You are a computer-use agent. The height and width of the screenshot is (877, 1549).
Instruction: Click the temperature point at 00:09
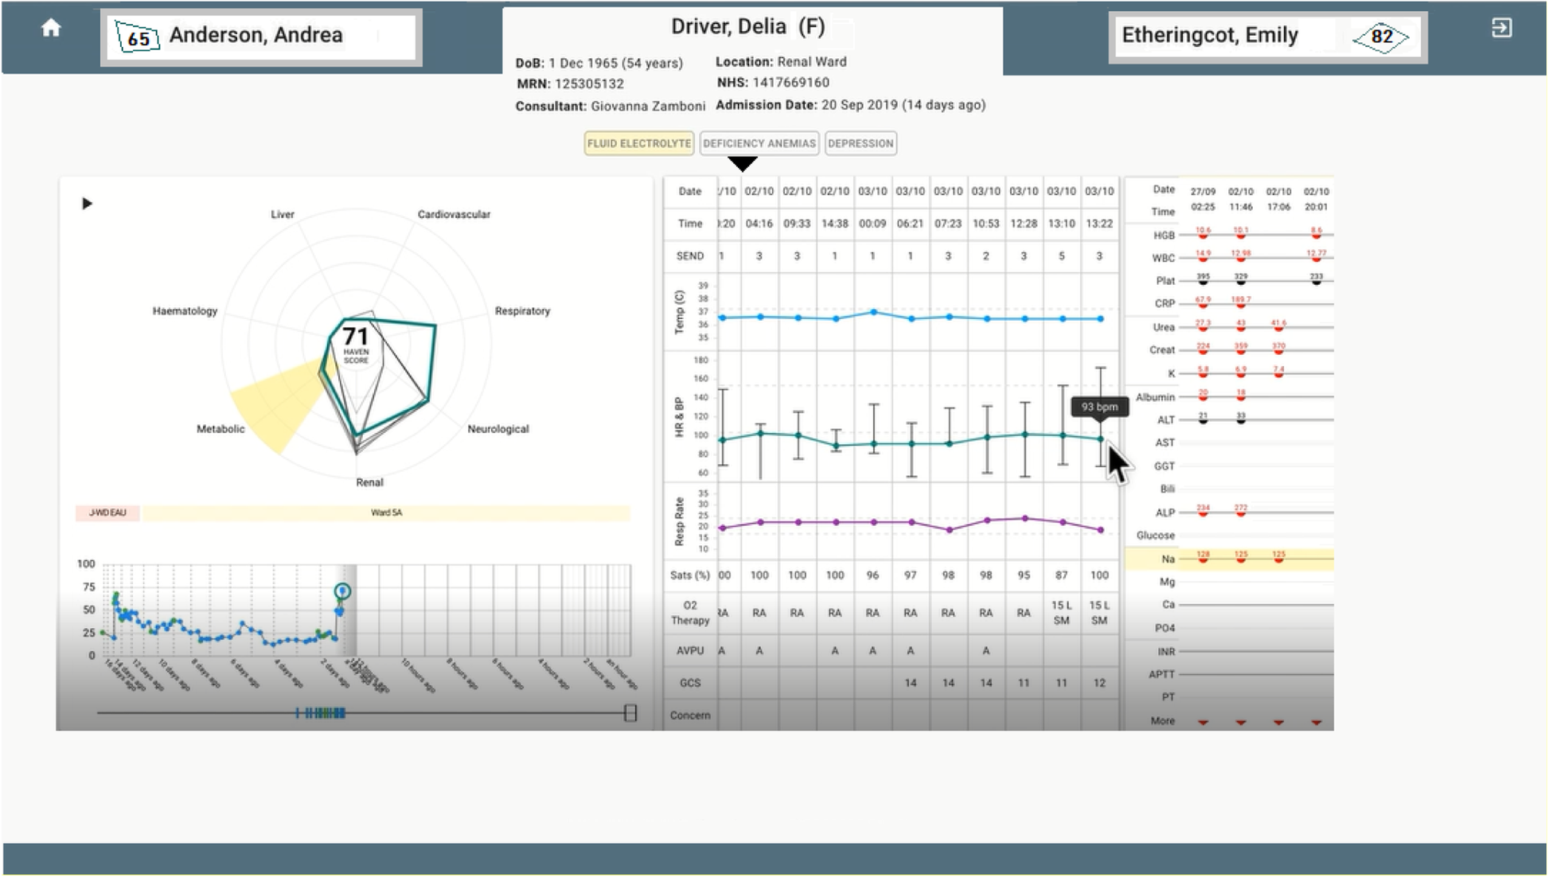tap(873, 313)
